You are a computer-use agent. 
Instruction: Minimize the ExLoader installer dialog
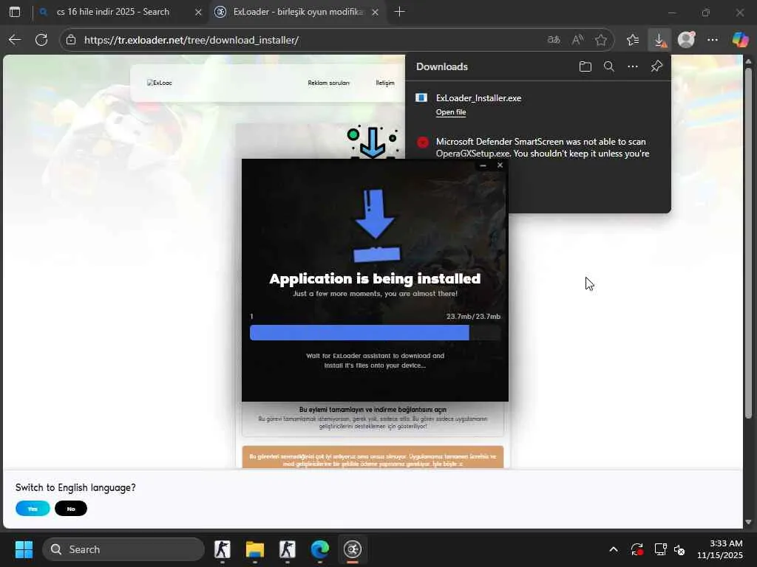point(483,165)
